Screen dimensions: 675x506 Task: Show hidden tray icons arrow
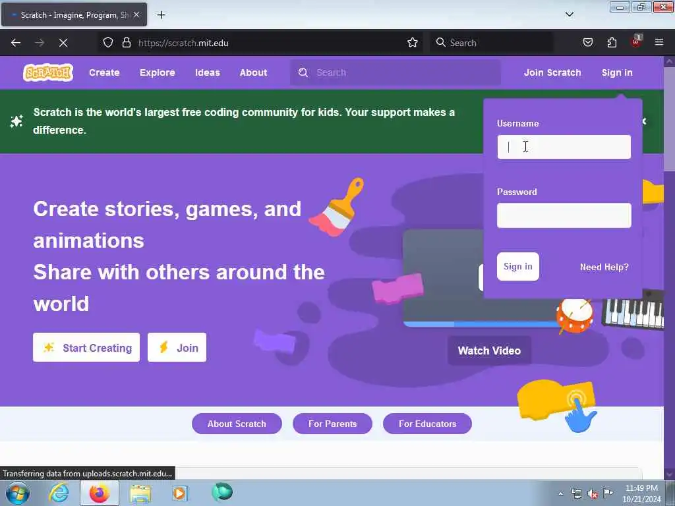pos(560,494)
